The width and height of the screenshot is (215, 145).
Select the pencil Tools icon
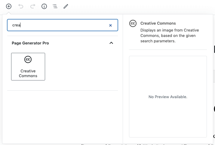tap(66, 6)
